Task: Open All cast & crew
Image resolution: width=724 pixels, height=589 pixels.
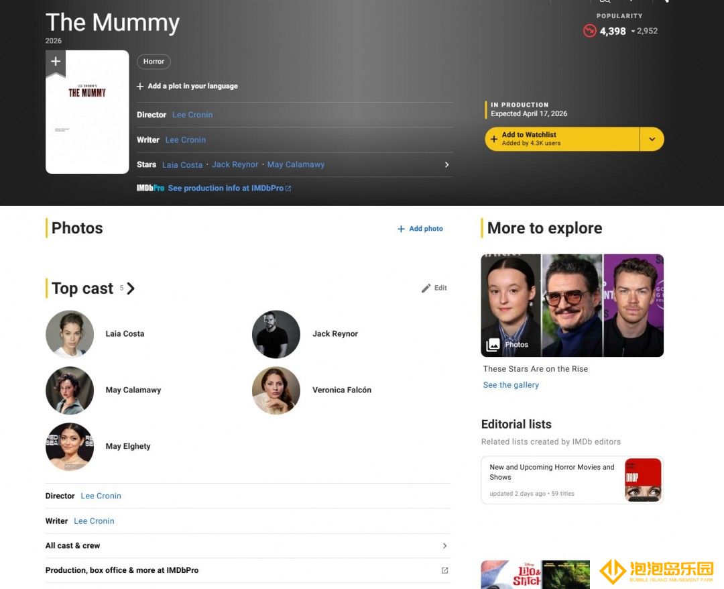Action: 72,545
